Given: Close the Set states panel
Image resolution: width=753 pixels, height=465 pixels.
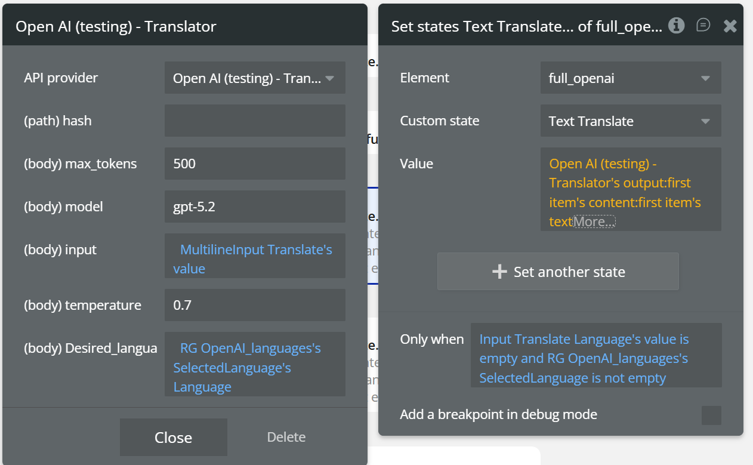Looking at the screenshot, I should [730, 26].
